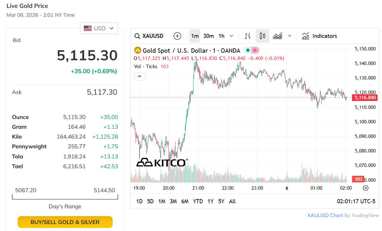The width and height of the screenshot is (382, 231).
Task: Toggle the market status indicator pill
Action: [x=252, y=50]
